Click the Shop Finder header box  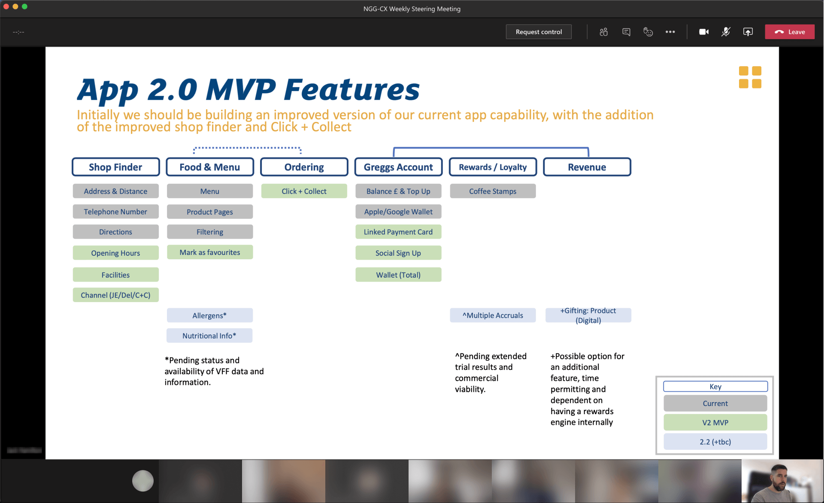coord(115,167)
